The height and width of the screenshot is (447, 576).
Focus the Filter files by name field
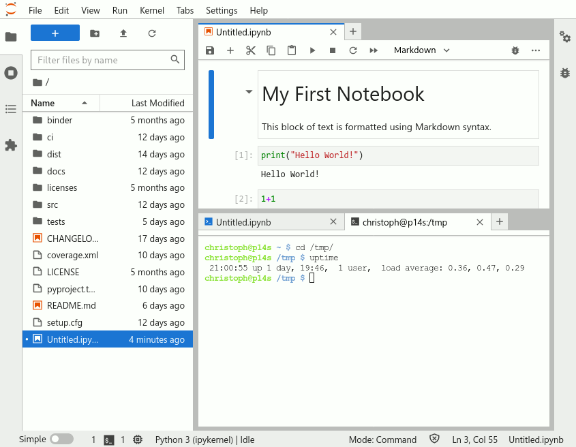108,60
